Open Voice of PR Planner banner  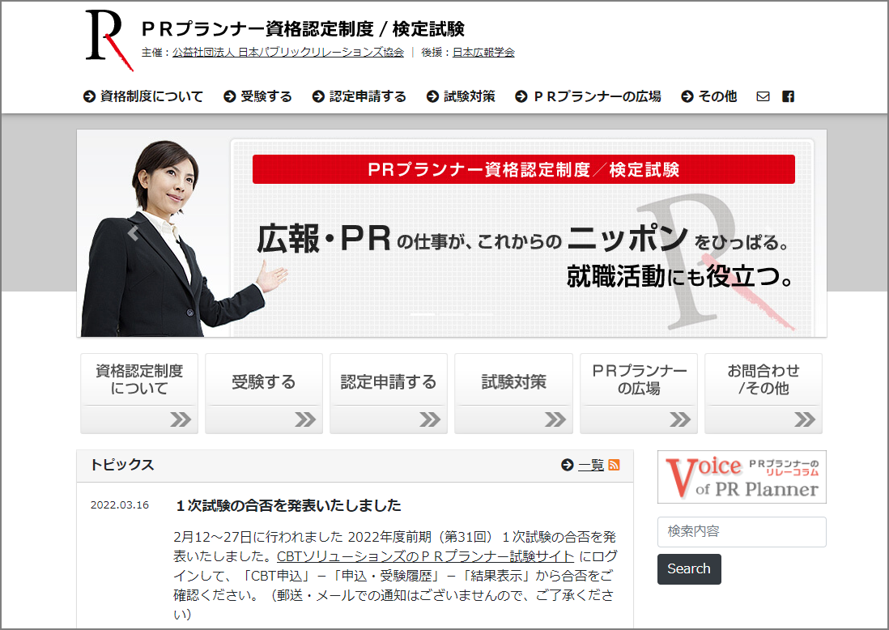[x=742, y=477]
